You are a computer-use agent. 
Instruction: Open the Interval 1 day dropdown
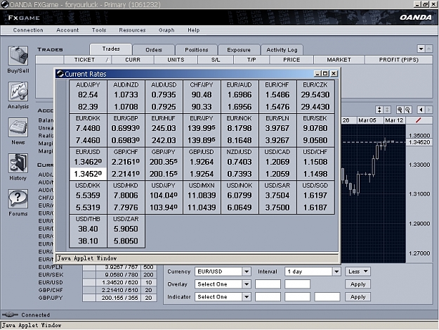[313, 272]
